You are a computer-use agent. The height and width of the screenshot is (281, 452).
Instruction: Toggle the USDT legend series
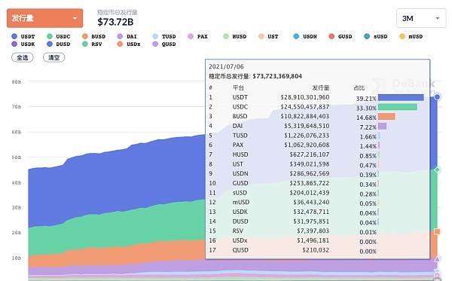[x=23, y=37]
